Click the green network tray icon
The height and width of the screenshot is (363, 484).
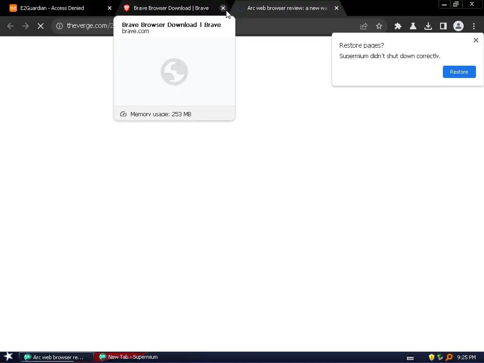click(x=440, y=357)
